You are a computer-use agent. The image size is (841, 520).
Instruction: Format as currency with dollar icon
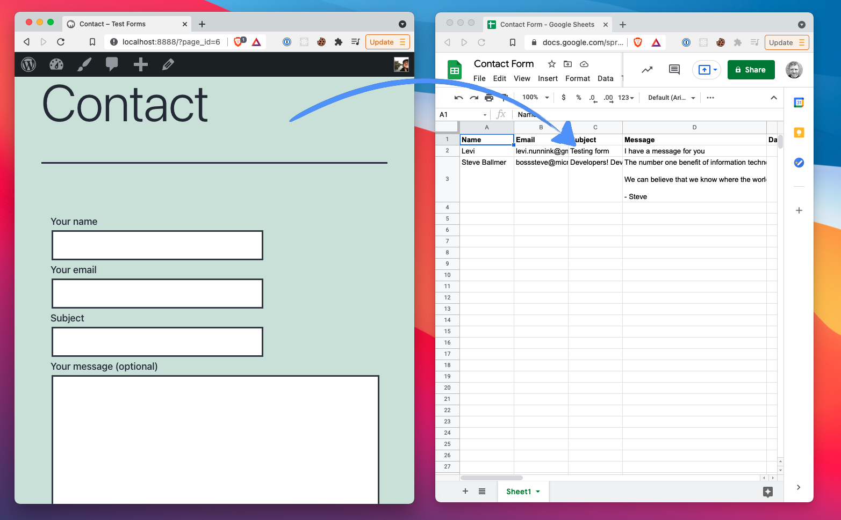pyautogui.click(x=563, y=98)
